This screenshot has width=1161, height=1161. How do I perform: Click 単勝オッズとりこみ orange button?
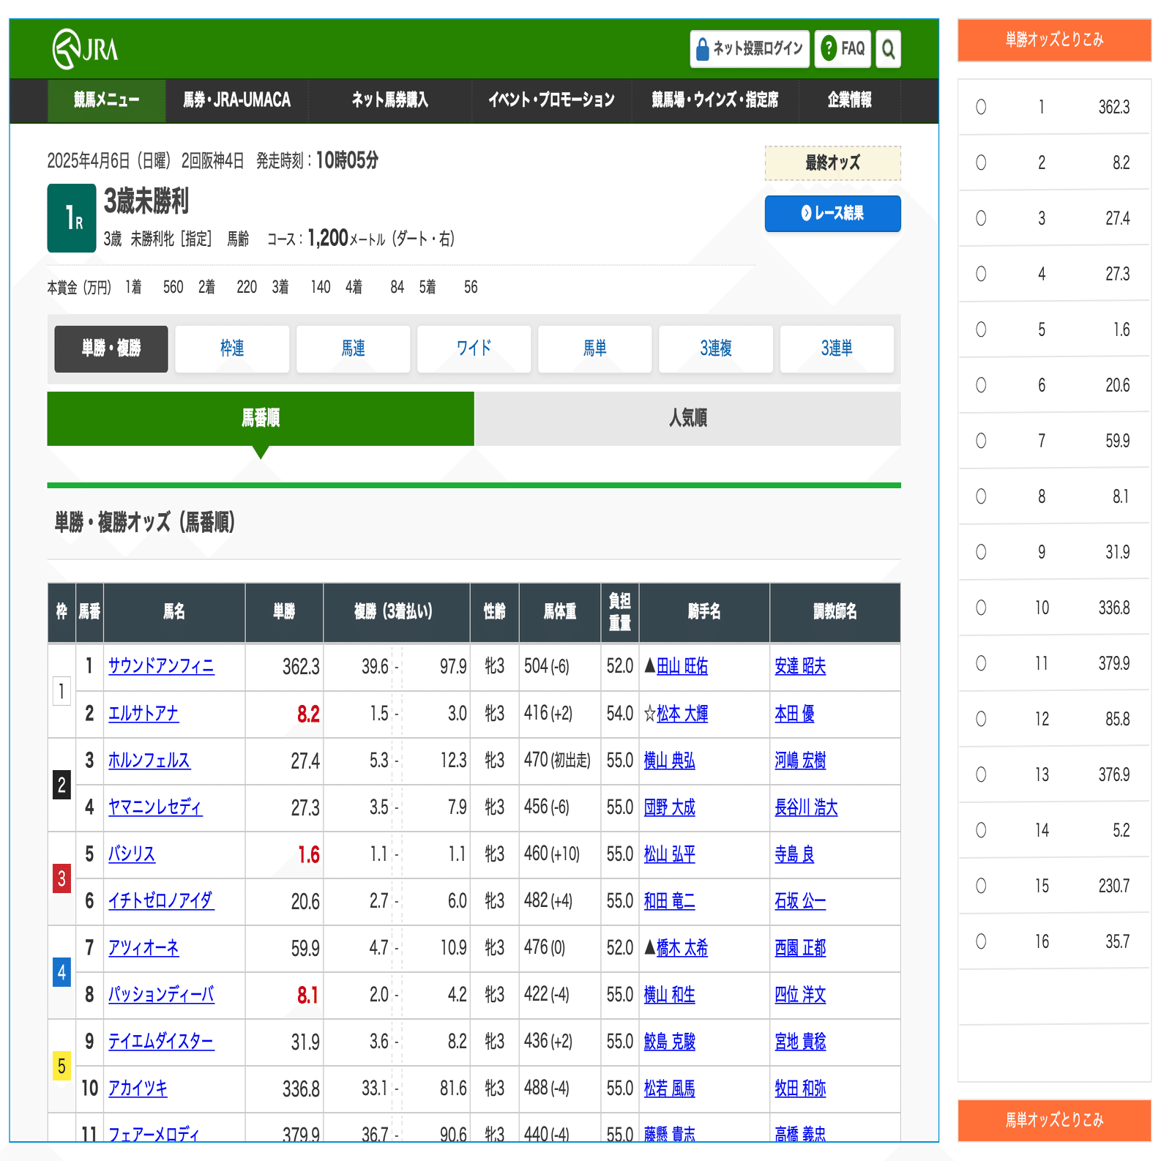coord(1054,40)
